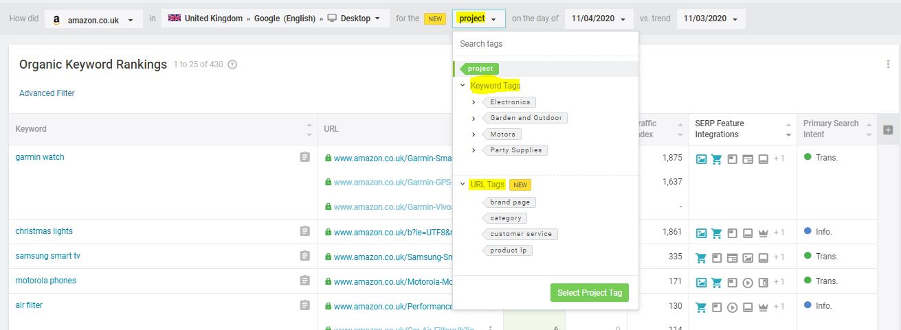
Task: Open the christmas lights keyword link
Action: (x=44, y=231)
